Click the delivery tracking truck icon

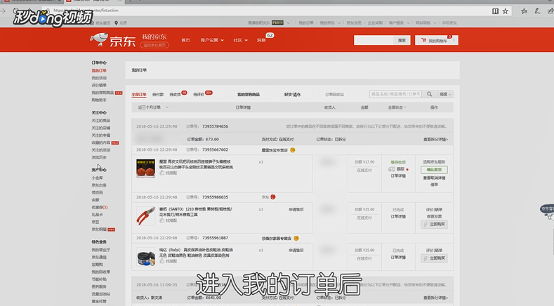(392, 169)
